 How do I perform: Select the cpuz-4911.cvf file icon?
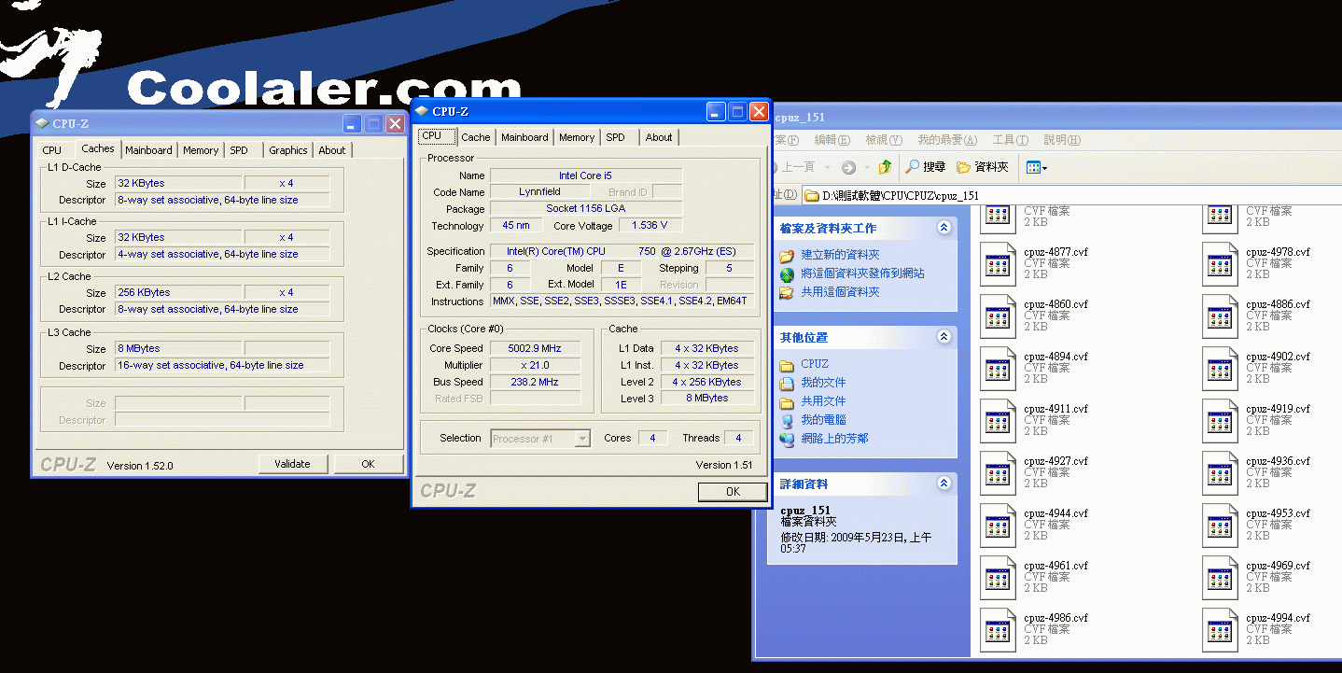coord(998,421)
